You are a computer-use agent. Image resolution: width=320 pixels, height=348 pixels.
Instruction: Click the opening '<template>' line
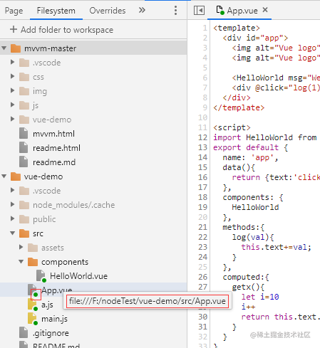[x=237, y=28]
